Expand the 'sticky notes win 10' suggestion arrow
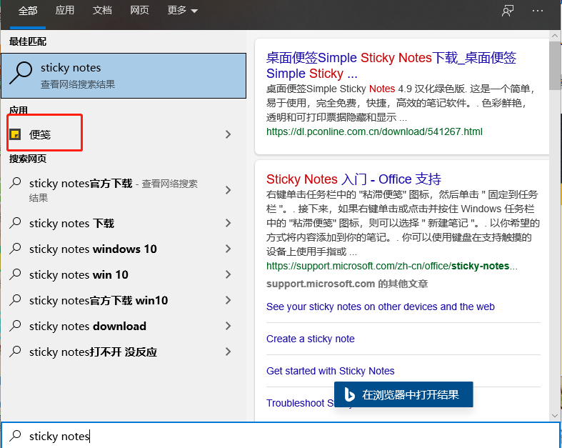Viewport: 562px width, 448px height. tap(228, 274)
